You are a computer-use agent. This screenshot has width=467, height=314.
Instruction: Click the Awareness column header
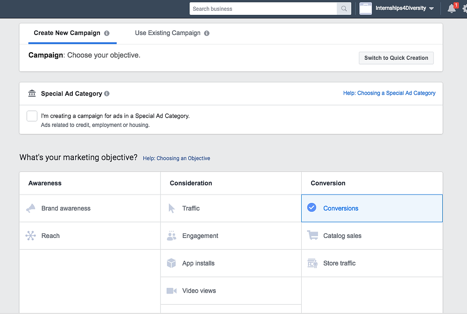pos(45,183)
